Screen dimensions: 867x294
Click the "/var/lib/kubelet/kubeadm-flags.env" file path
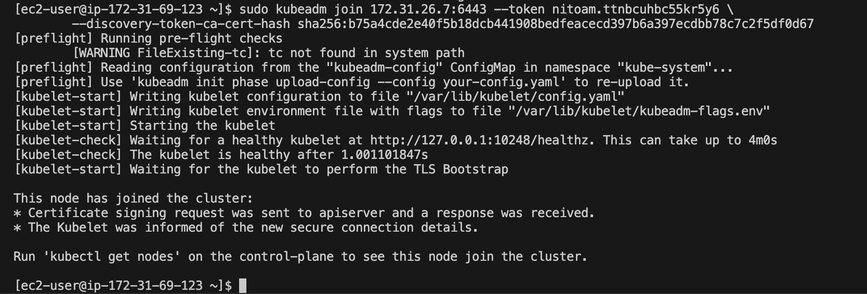click(639, 111)
